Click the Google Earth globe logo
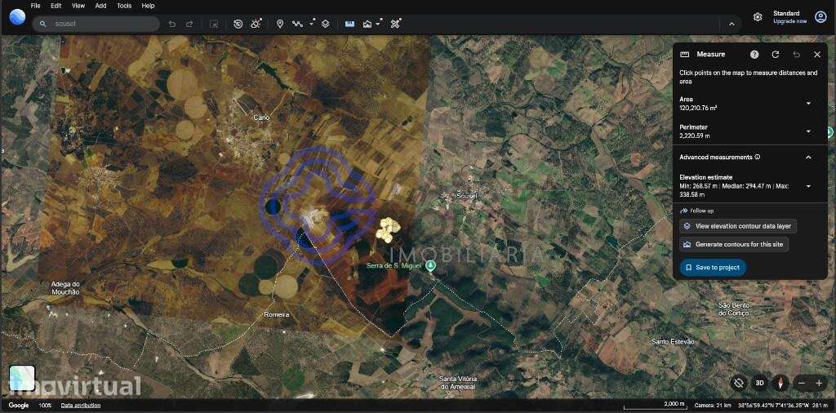The image size is (836, 413). [17, 17]
